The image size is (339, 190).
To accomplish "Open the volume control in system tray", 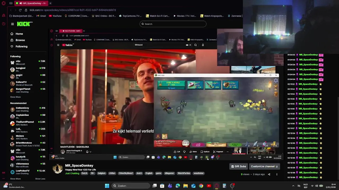I will 316,186.
